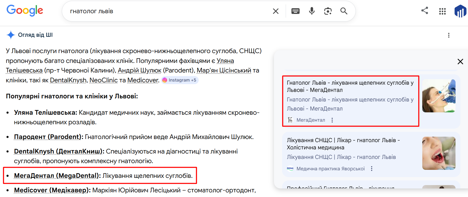Open the DentalKnysh (ДенталКниш) list link

[x=58, y=151]
